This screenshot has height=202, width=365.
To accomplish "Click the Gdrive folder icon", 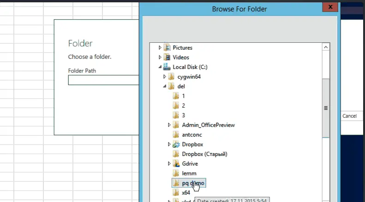I will (x=176, y=164).
